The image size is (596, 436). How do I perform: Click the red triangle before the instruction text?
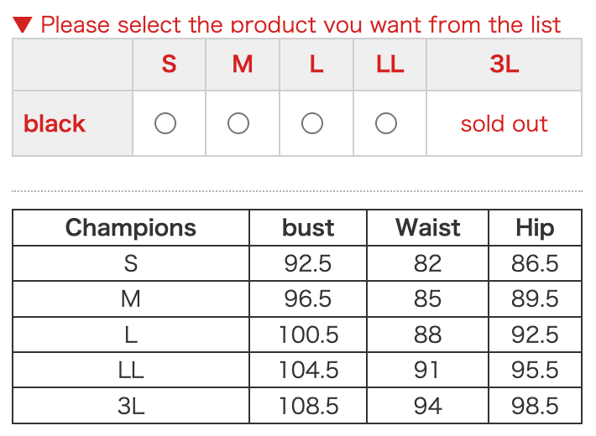[23, 23]
